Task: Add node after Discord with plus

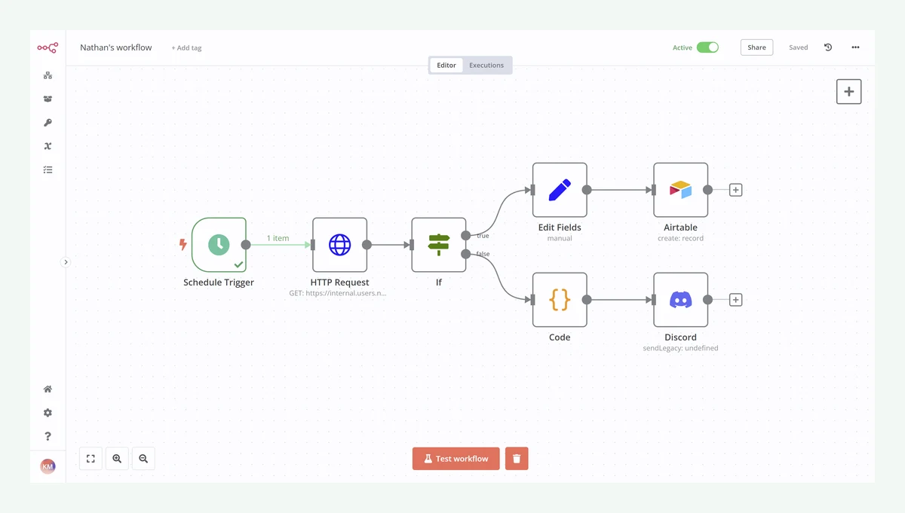Action: coord(736,300)
